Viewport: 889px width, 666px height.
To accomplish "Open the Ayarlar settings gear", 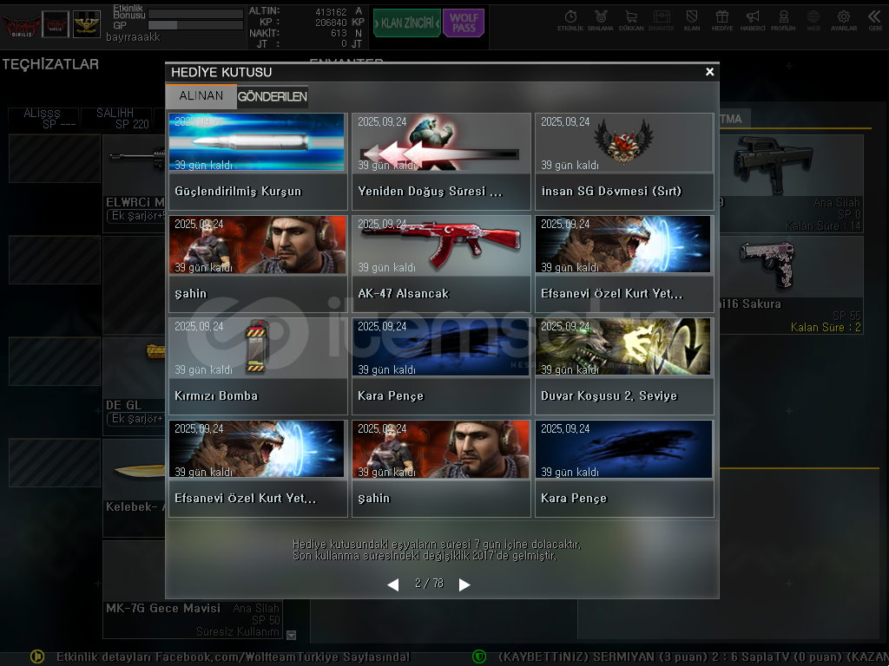I will tap(844, 21).
